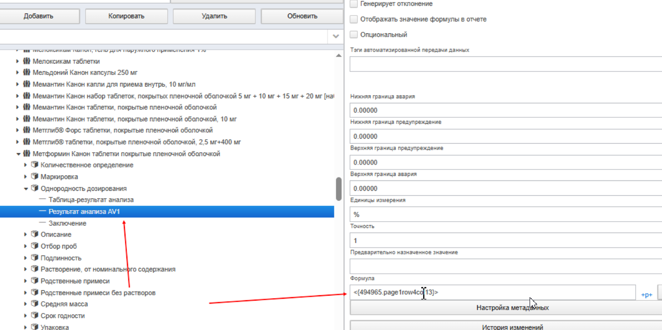Screen dimensions: 662x330
Task: Toggle Отображать значение формулы в отчете checkbox
Action: point(354,19)
